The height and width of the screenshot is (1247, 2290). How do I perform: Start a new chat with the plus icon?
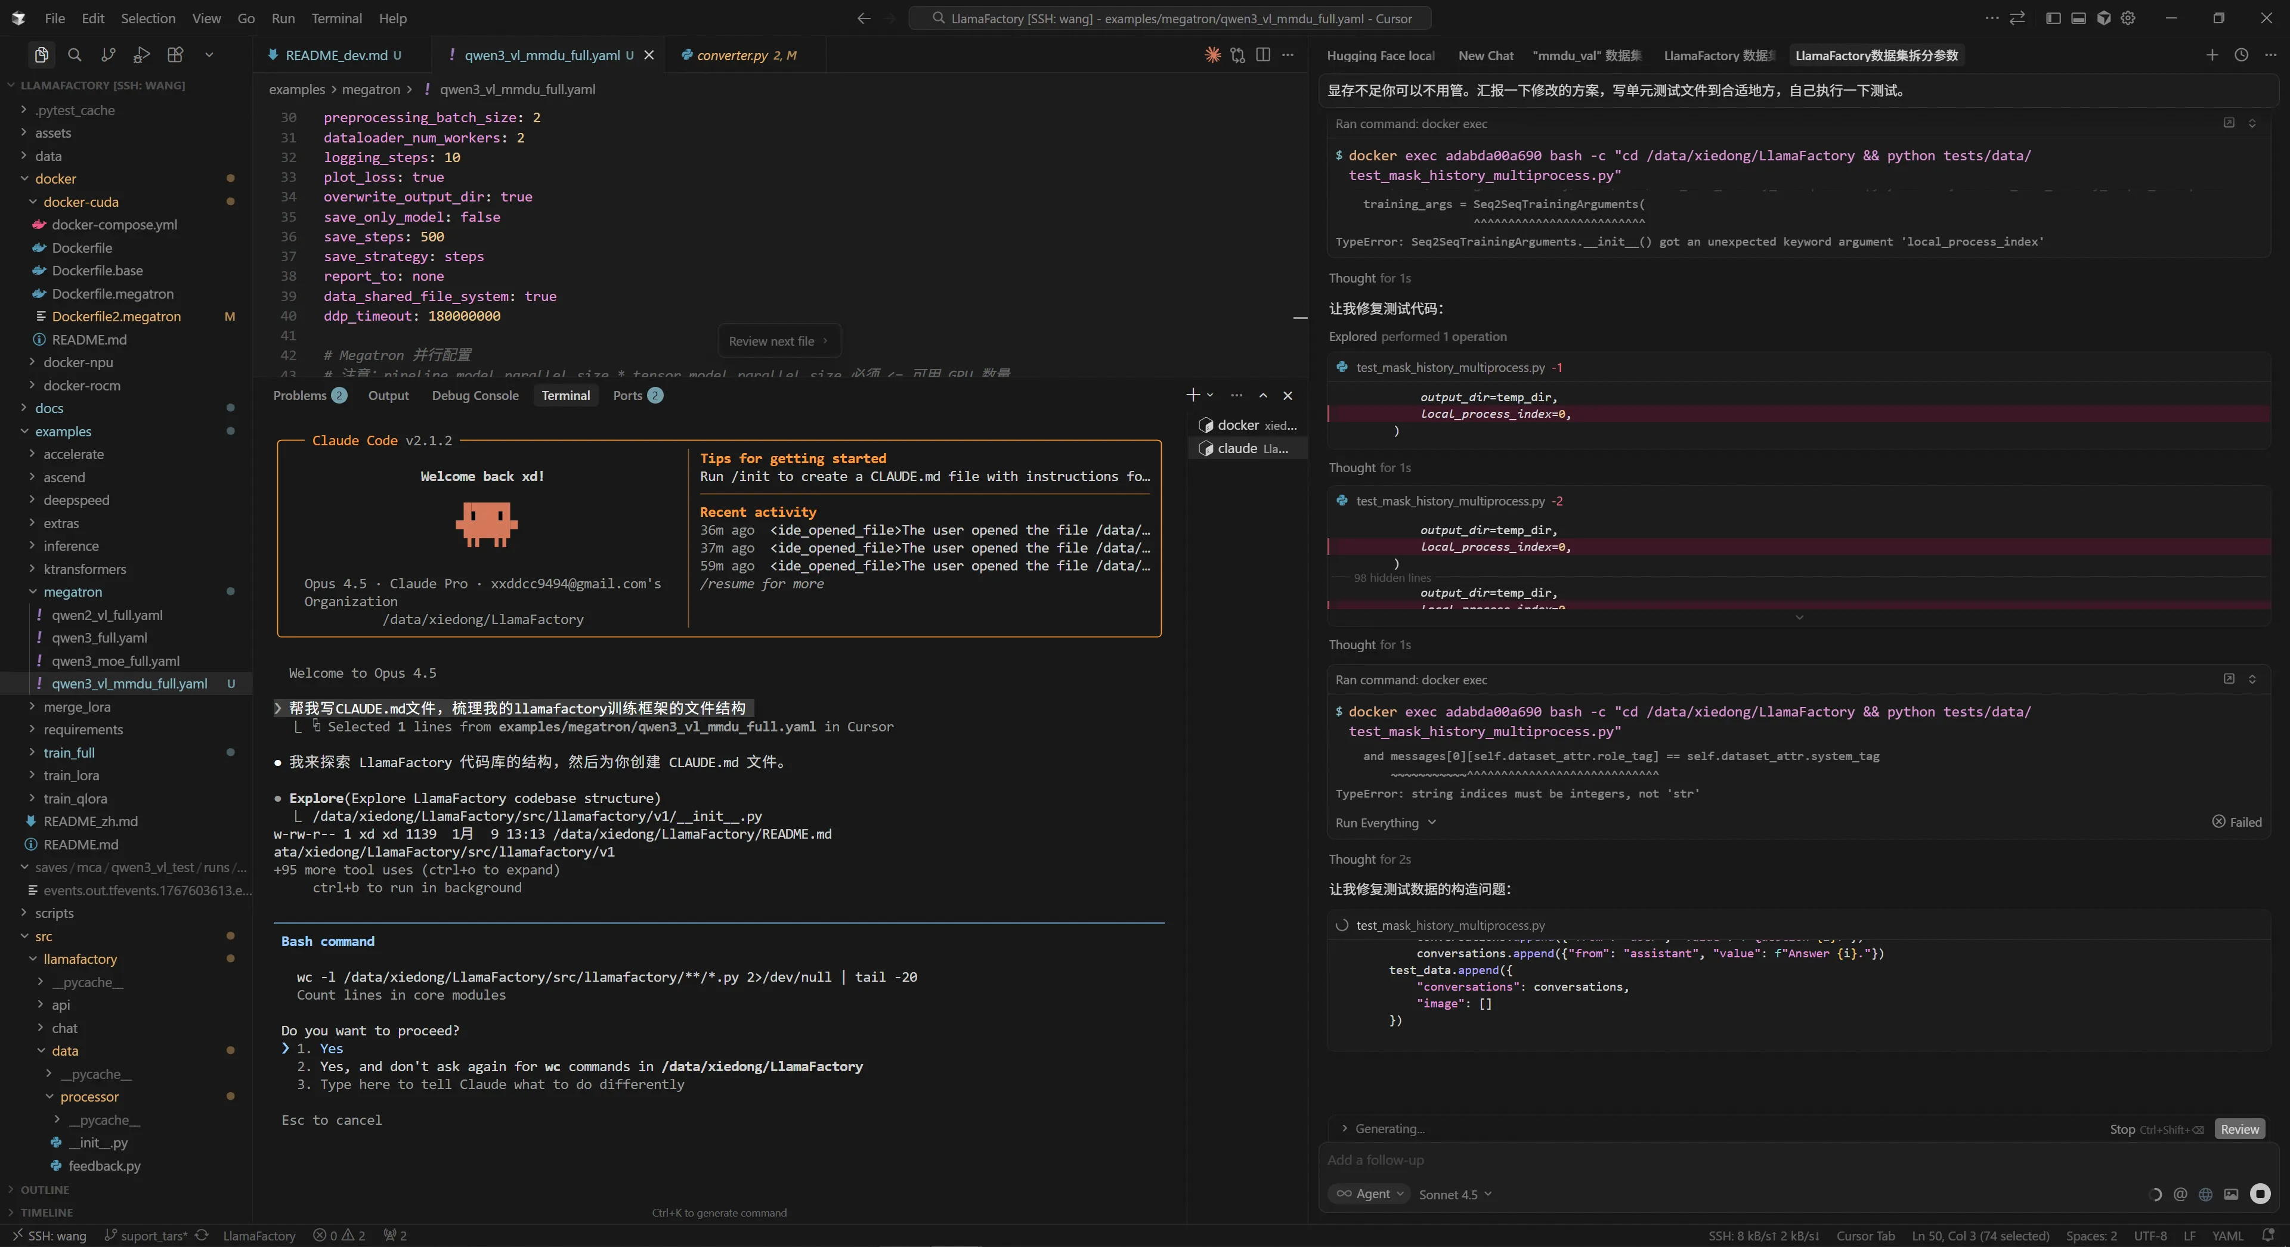coord(2212,55)
